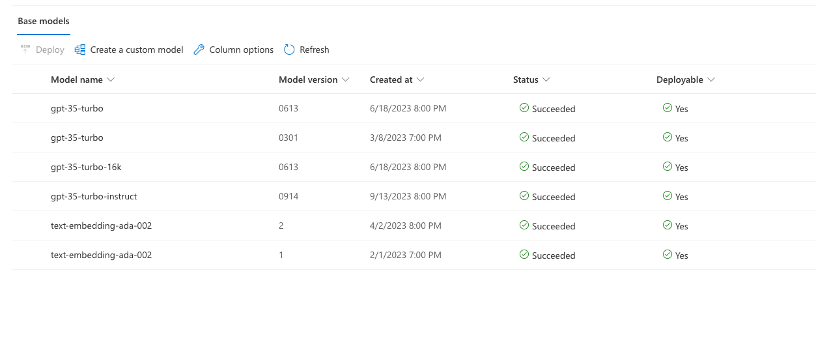
Task: Click Succeeded status icon for gpt-35-turbo 0301
Action: click(x=524, y=138)
